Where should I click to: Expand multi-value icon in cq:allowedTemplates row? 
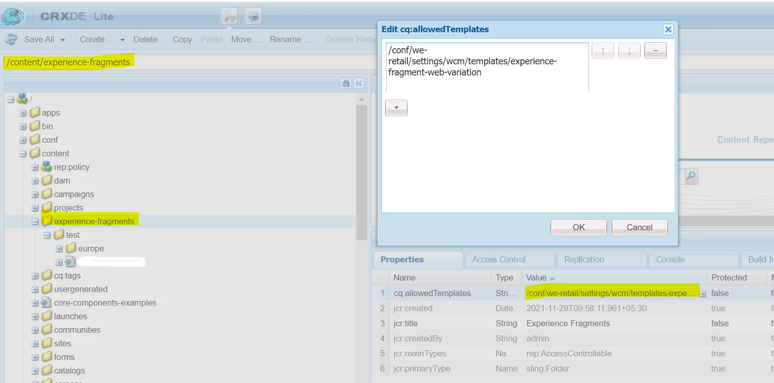[703, 294]
